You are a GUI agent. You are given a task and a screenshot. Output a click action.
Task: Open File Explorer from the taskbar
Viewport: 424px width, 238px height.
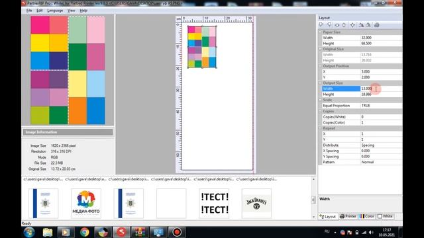pos(48,232)
